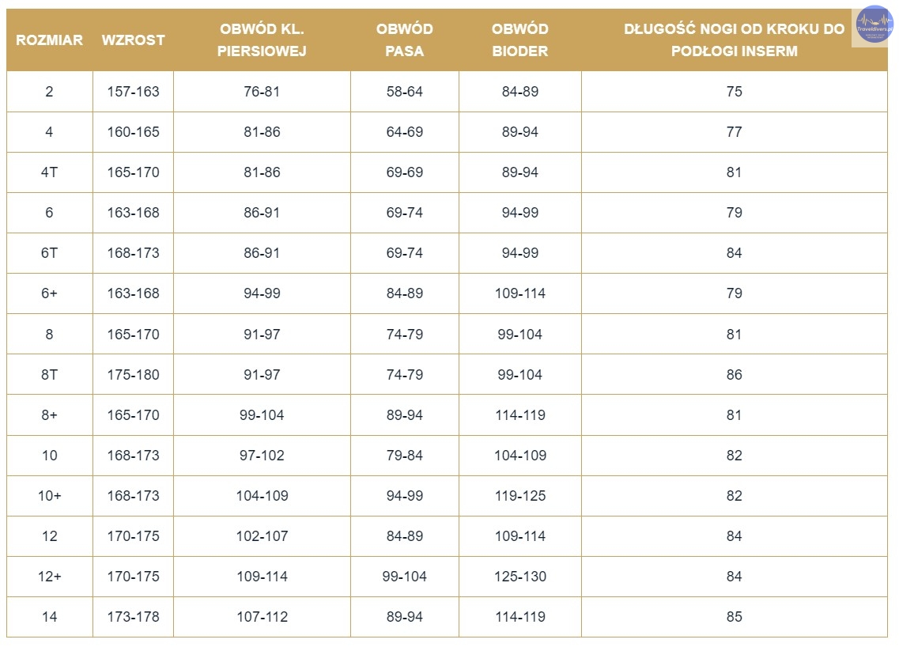Viewport: 899px width, 647px height.
Task: Select chest value 104-109
Action: point(262,496)
